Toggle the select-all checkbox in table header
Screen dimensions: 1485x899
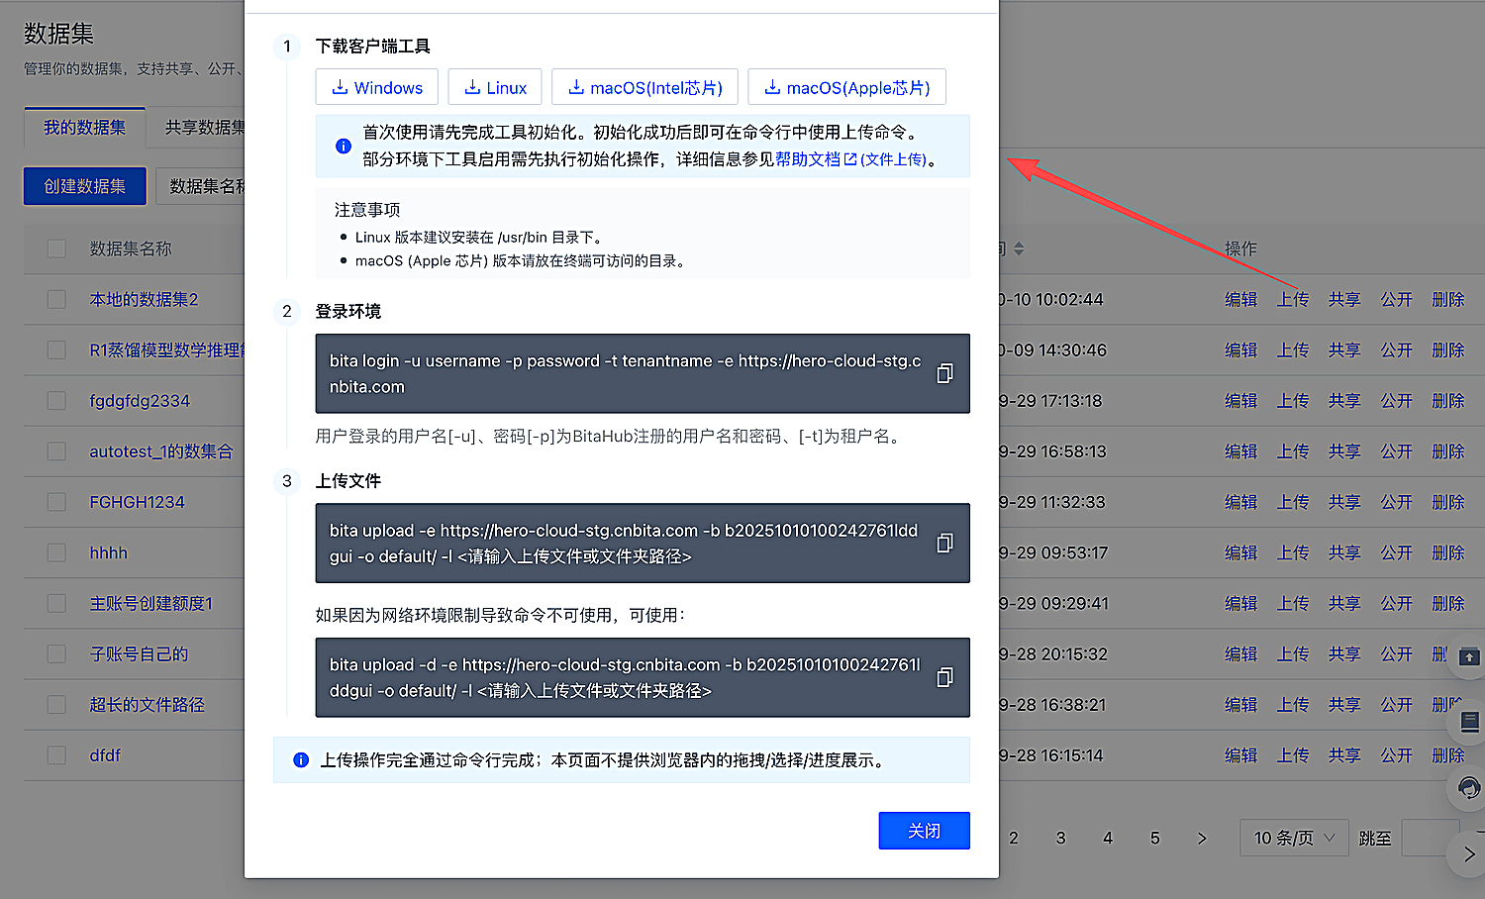56,249
